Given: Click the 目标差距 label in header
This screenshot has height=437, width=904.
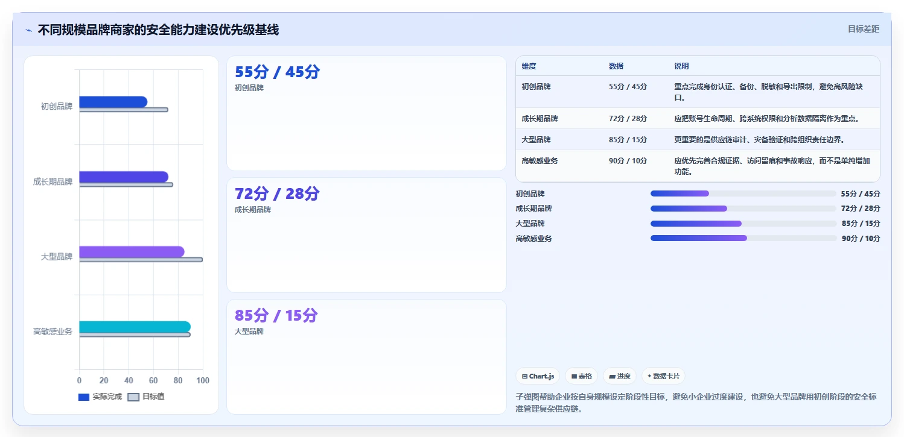Looking at the screenshot, I should pyautogui.click(x=864, y=29).
